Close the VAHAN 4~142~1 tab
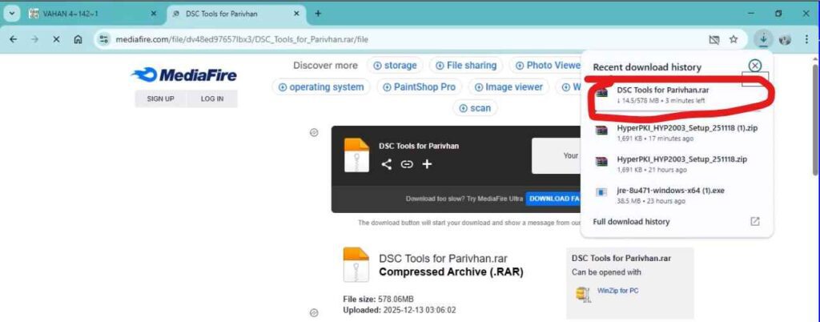Viewport: 820px width, 322px height. tap(153, 14)
